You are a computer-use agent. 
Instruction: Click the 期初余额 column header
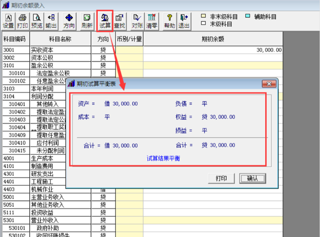213,39
